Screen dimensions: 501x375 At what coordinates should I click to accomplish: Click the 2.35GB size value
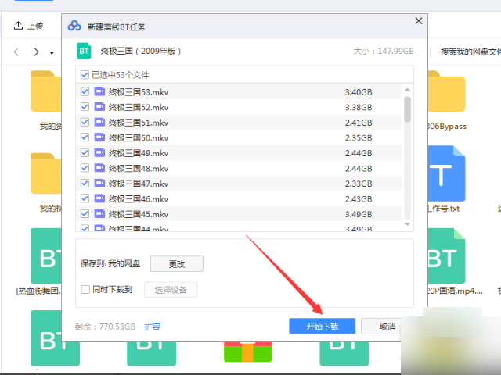359,137
